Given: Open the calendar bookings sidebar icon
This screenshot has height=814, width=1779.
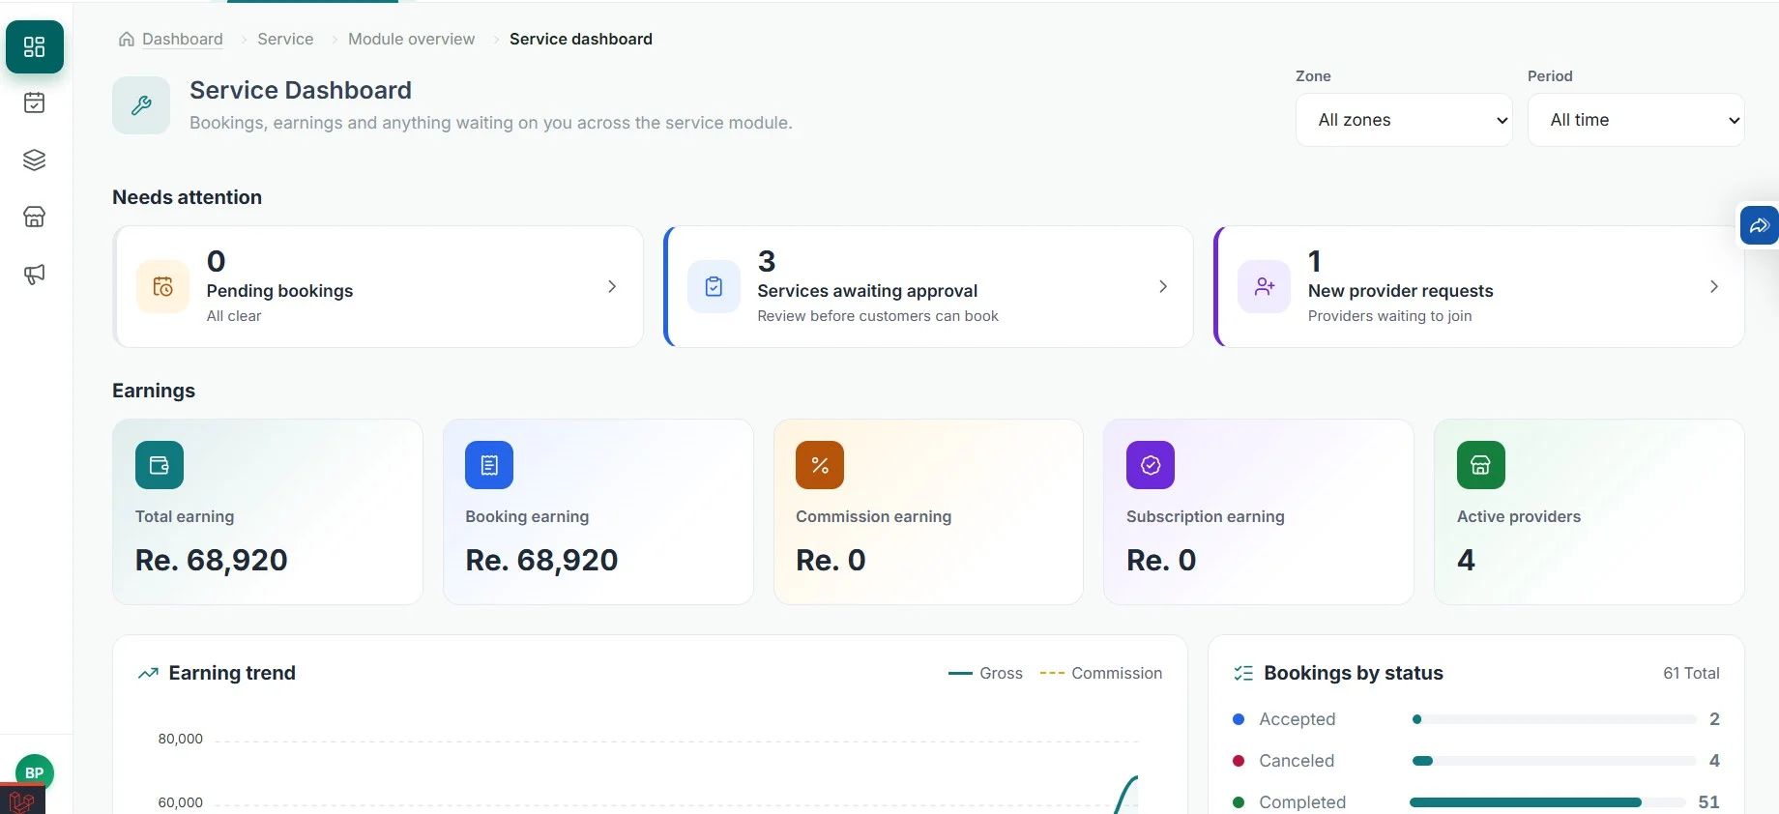Looking at the screenshot, I should [x=35, y=102].
